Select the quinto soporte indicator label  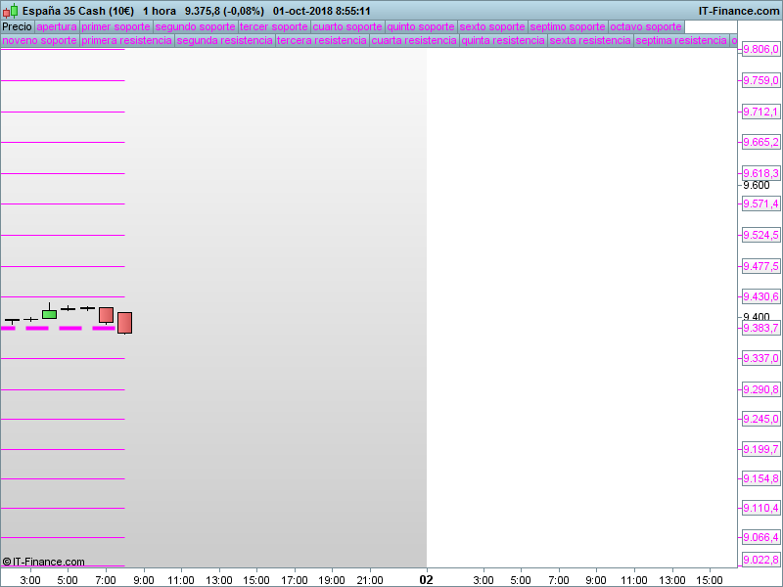click(x=421, y=26)
